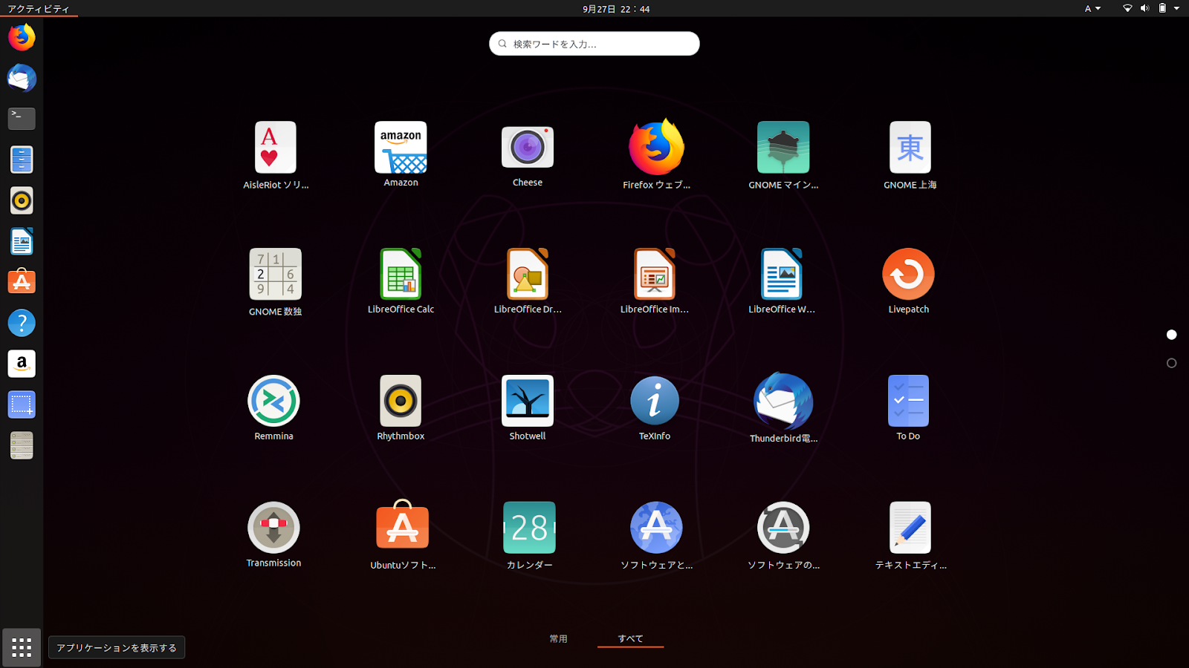The height and width of the screenshot is (668, 1189).
Task: Open GNOME Mines game
Action: tap(783, 148)
